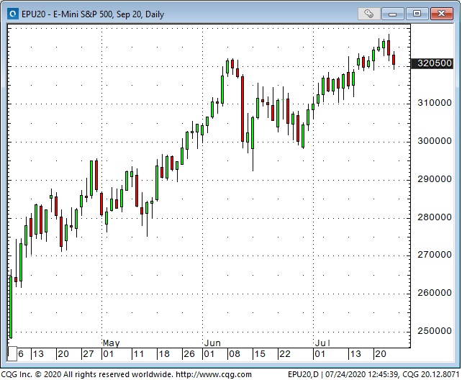Close the EPU20 chart window
The image size is (462, 380).
click(441, 14)
